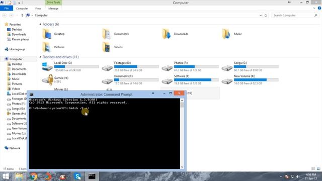Open Photos (F:) drive icon
The height and width of the screenshot is (181, 322).
[167, 68]
